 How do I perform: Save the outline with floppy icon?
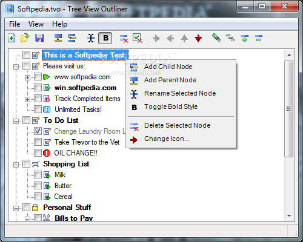pyautogui.click(x=39, y=38)
